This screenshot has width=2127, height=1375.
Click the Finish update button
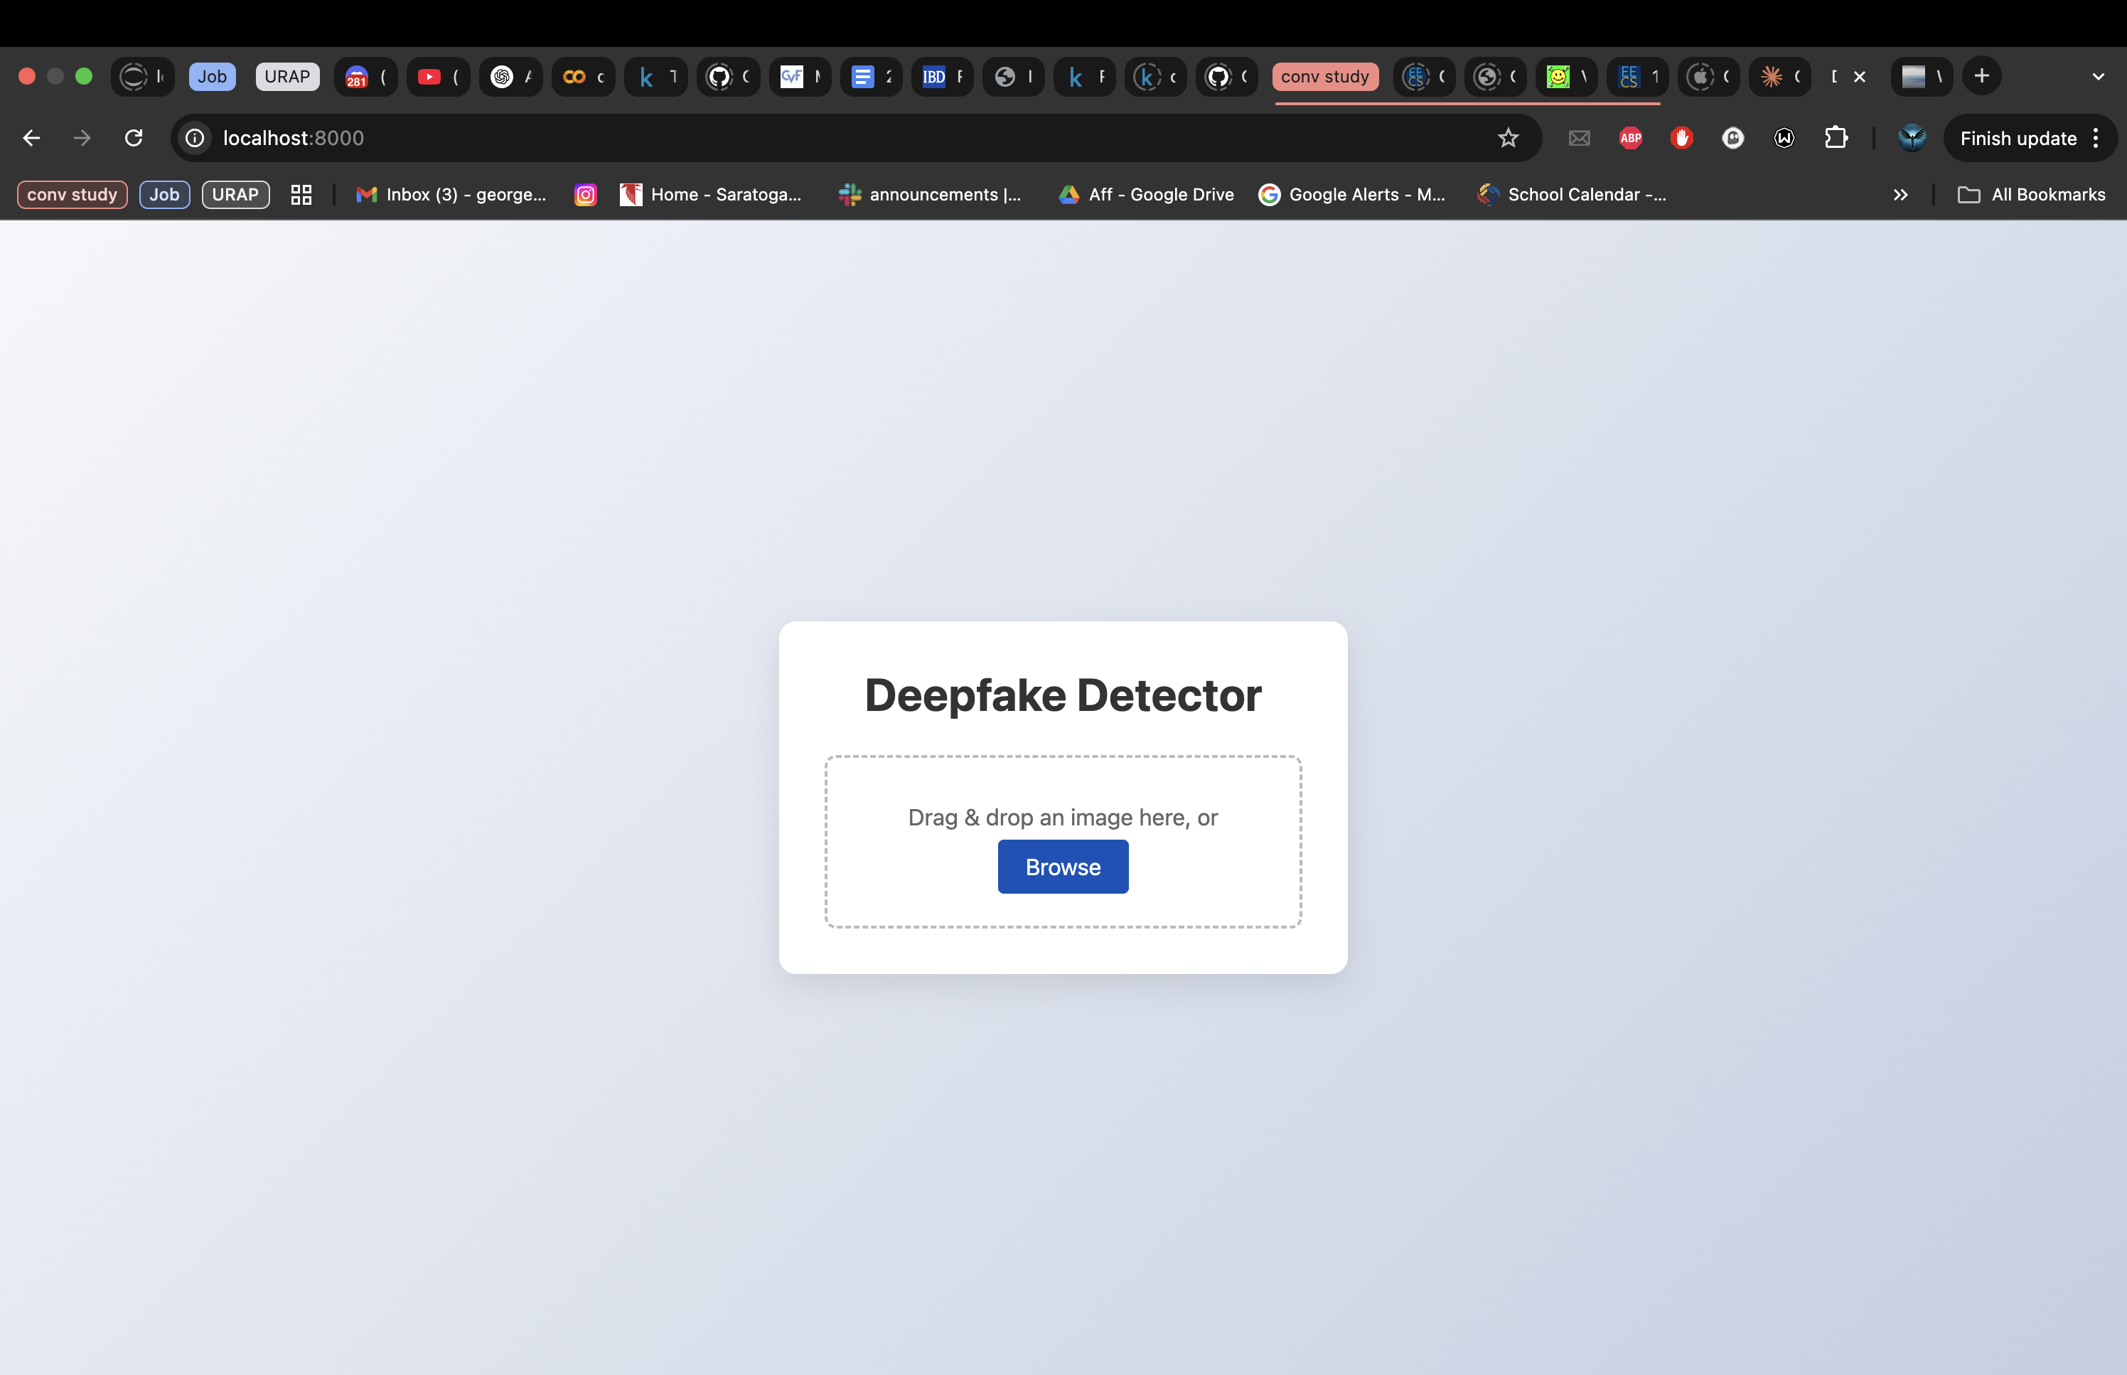(2018, 137)
